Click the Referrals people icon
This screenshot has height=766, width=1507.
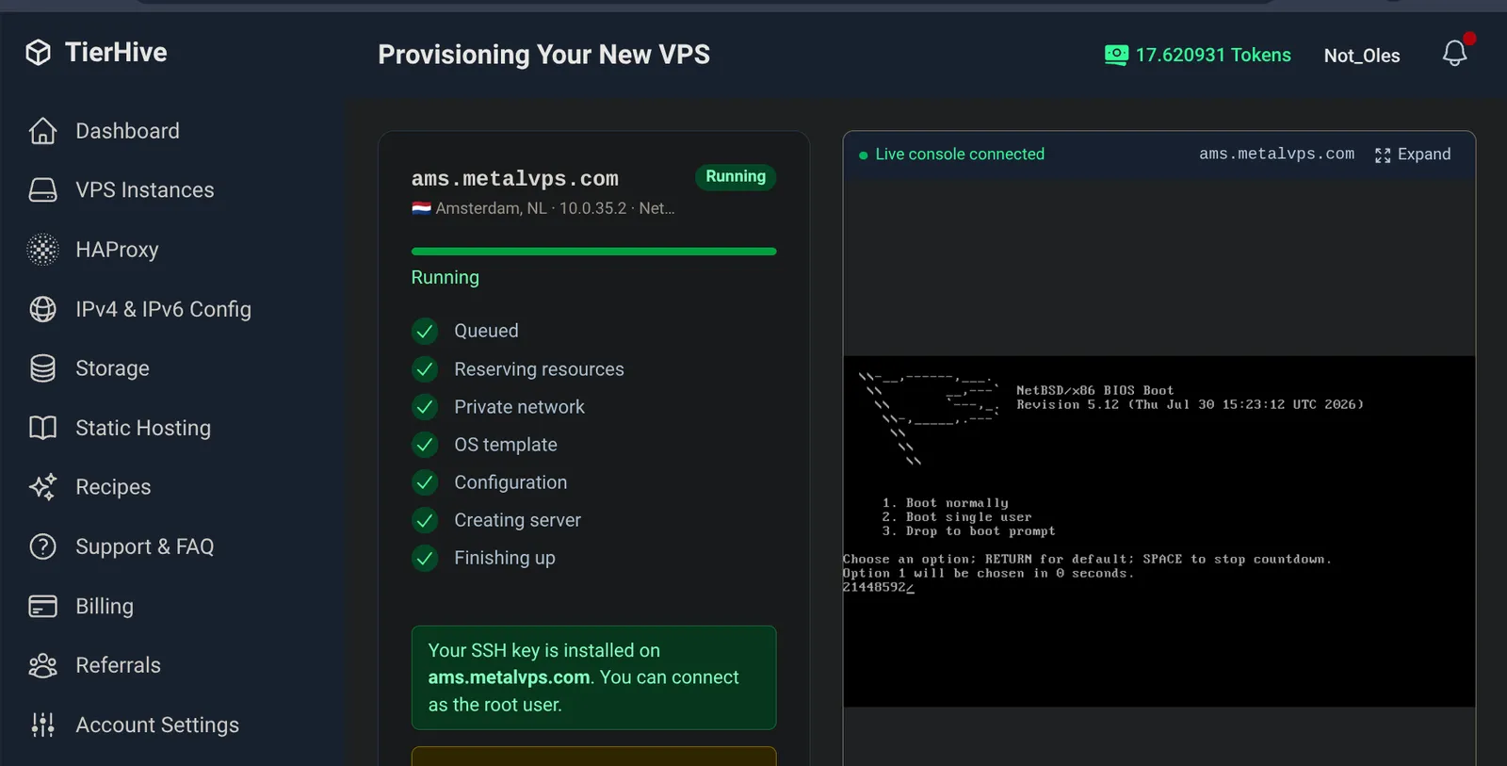tap(42, 665)
